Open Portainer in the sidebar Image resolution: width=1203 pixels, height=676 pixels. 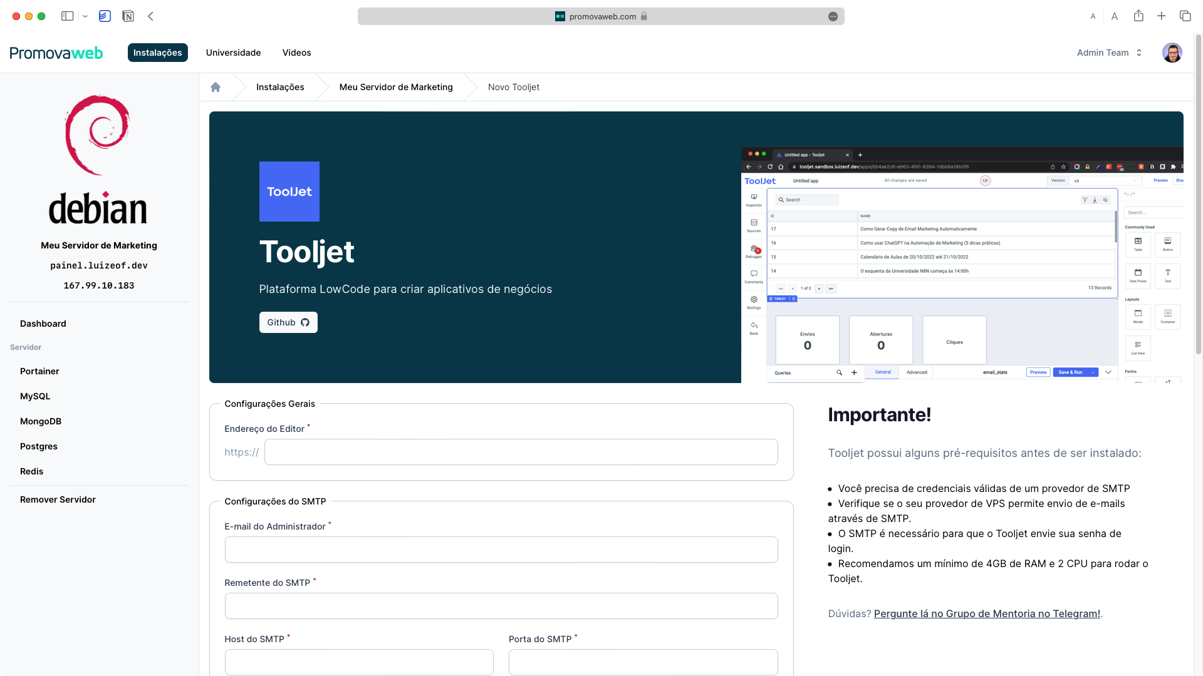tap(39, 371)
